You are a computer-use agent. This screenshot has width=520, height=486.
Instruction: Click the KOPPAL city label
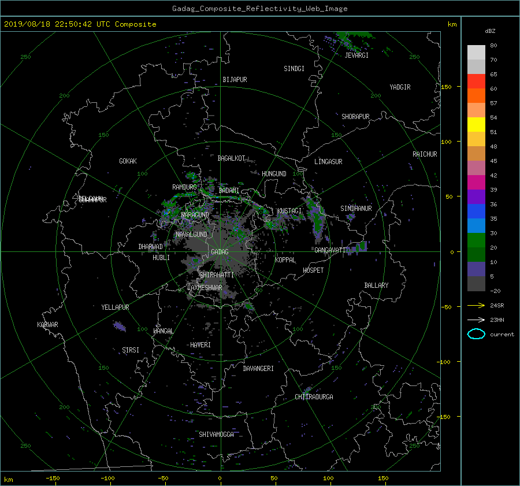click(285, 260)
